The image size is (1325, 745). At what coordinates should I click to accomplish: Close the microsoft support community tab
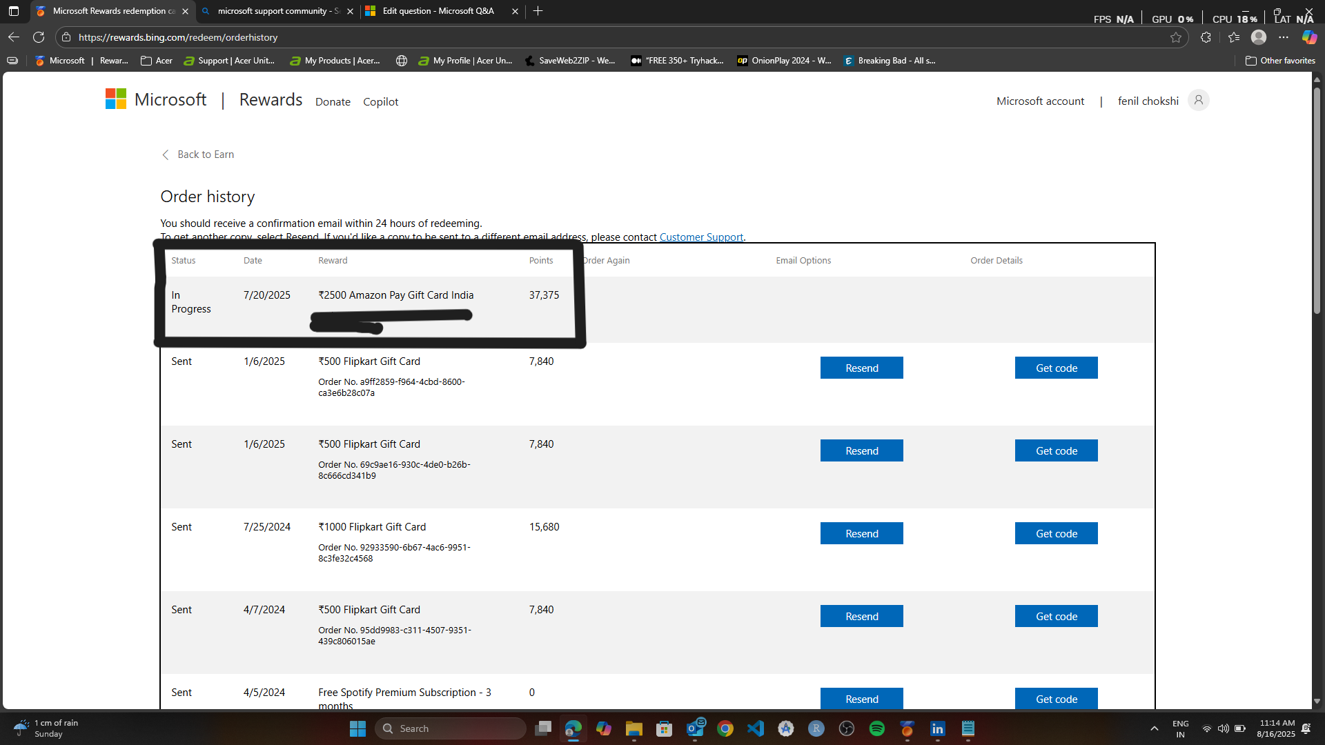pos(350,11)
